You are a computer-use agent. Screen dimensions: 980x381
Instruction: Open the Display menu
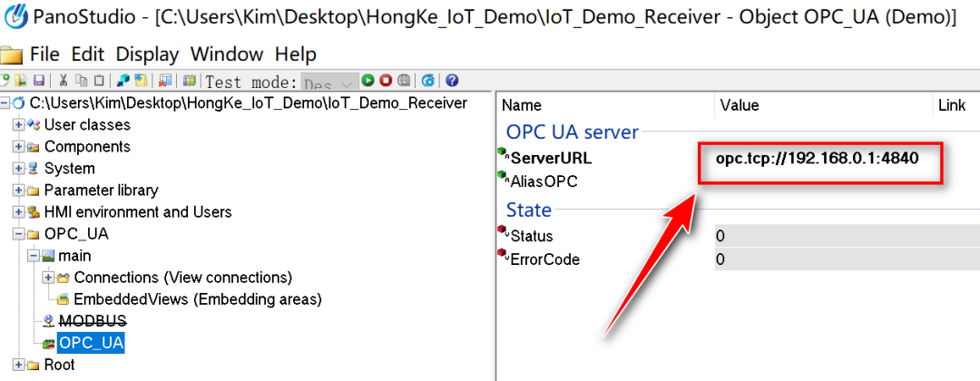click(147, 54)
